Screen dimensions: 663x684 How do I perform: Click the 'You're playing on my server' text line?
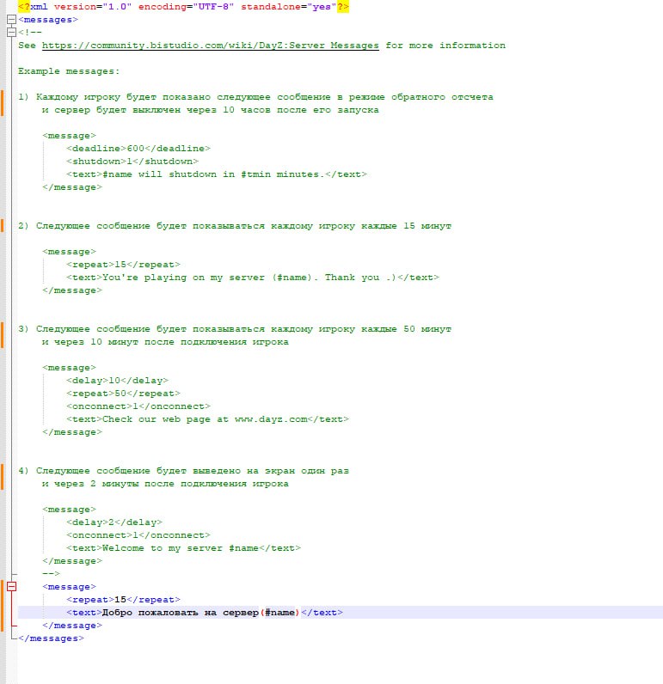[x=253, y=278]
